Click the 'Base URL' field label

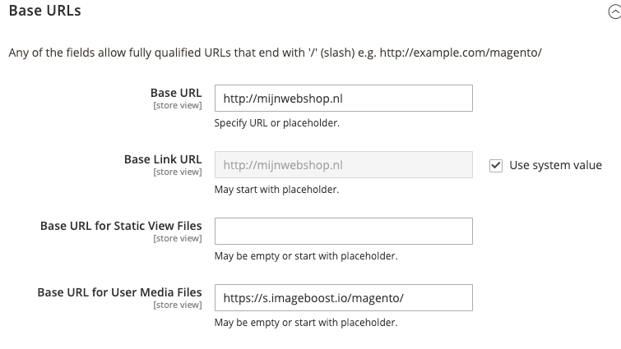point(176,93)
